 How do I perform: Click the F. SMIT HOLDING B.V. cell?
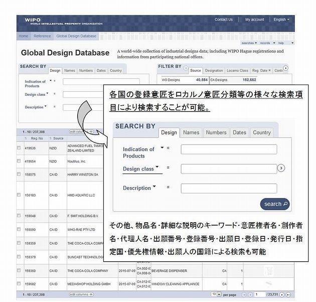83,216
